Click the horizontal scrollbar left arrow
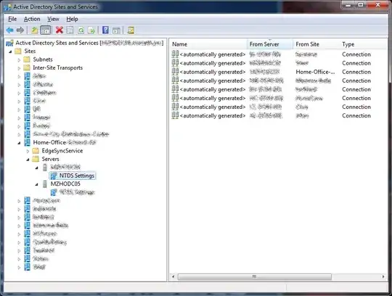This screenshot has height=296, width=392. point(173,276)
